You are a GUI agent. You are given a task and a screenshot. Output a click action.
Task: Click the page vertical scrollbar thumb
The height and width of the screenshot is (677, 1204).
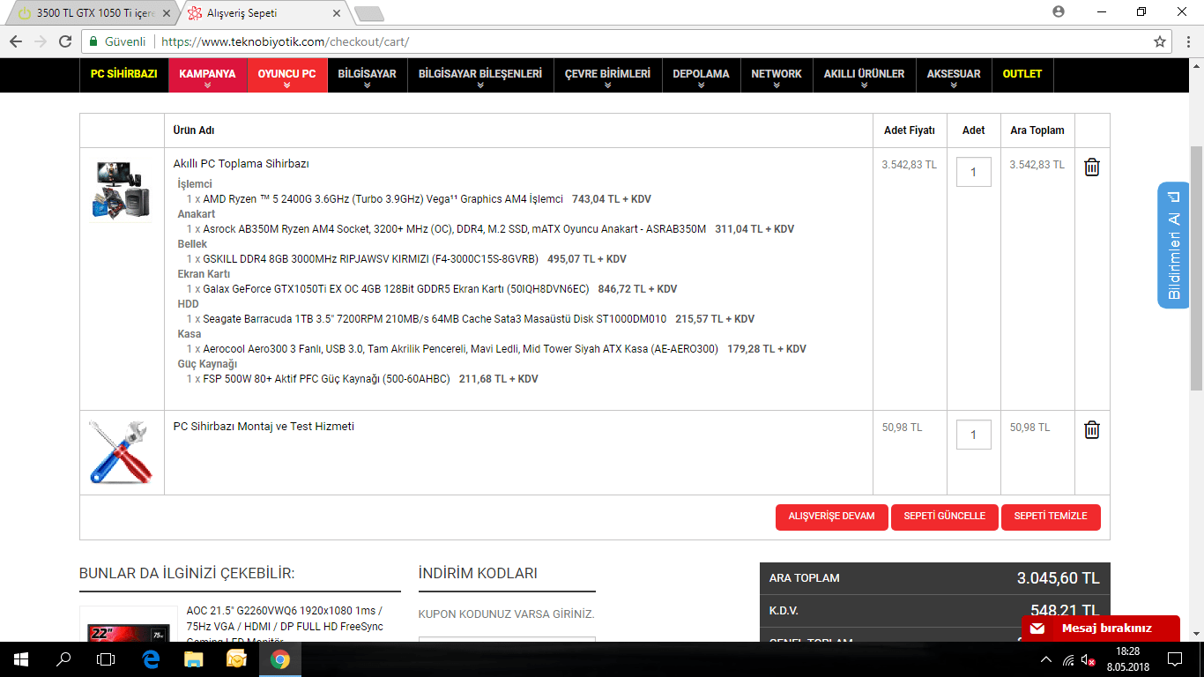pos(1196,268)
